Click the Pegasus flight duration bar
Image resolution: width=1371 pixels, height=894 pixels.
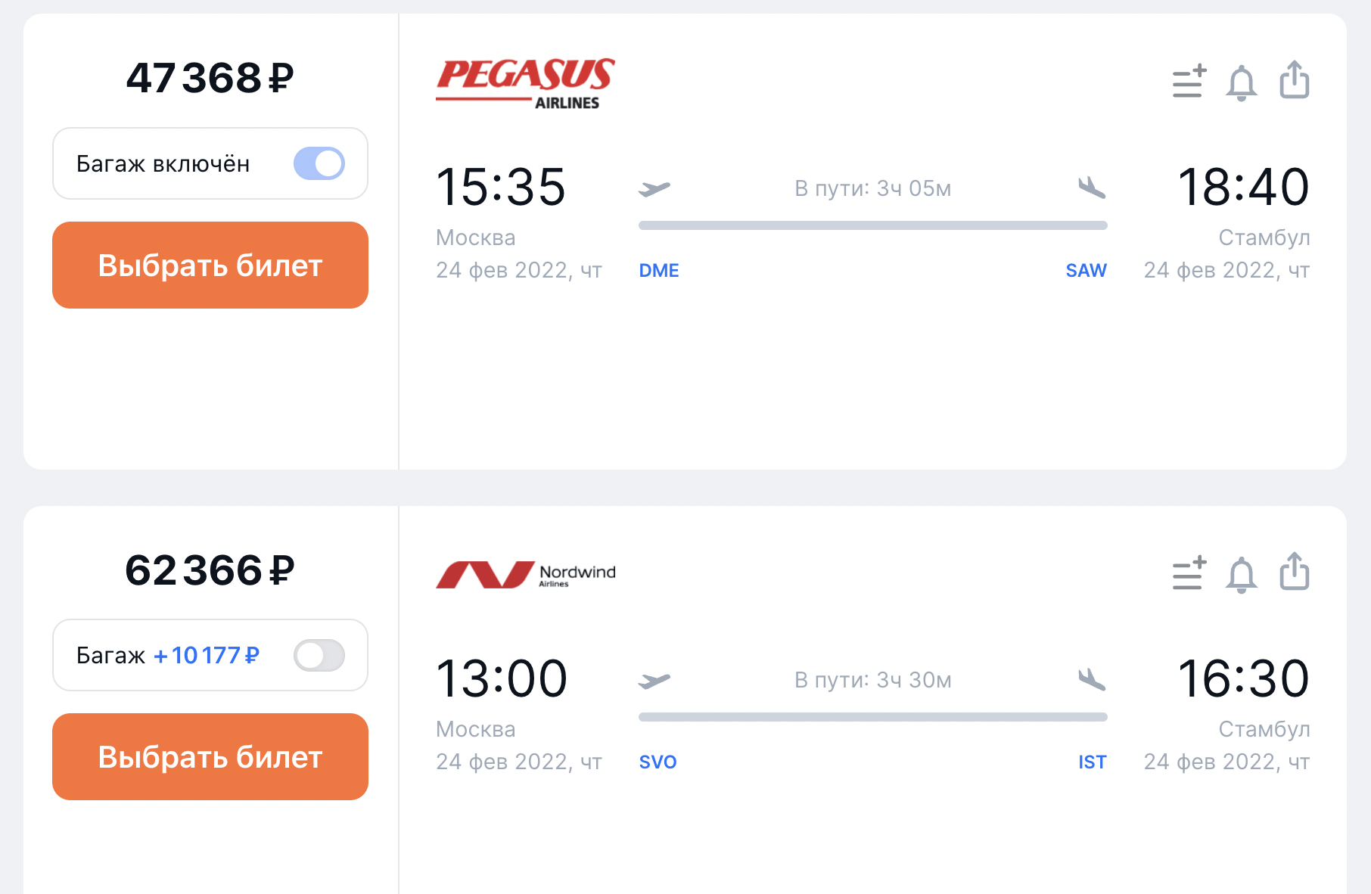[x=872, y=225]
